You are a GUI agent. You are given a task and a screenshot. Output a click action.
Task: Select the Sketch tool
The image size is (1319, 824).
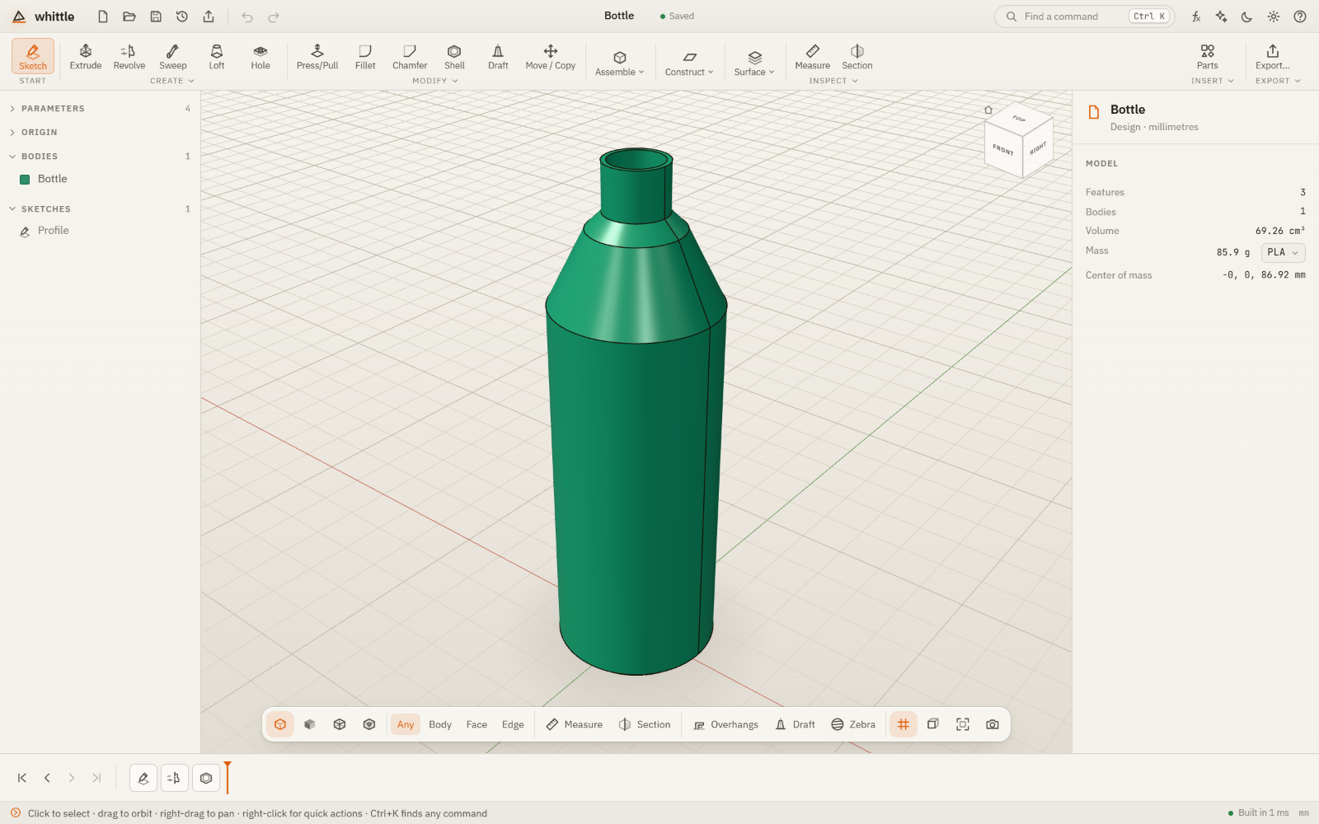click(33, 56)
